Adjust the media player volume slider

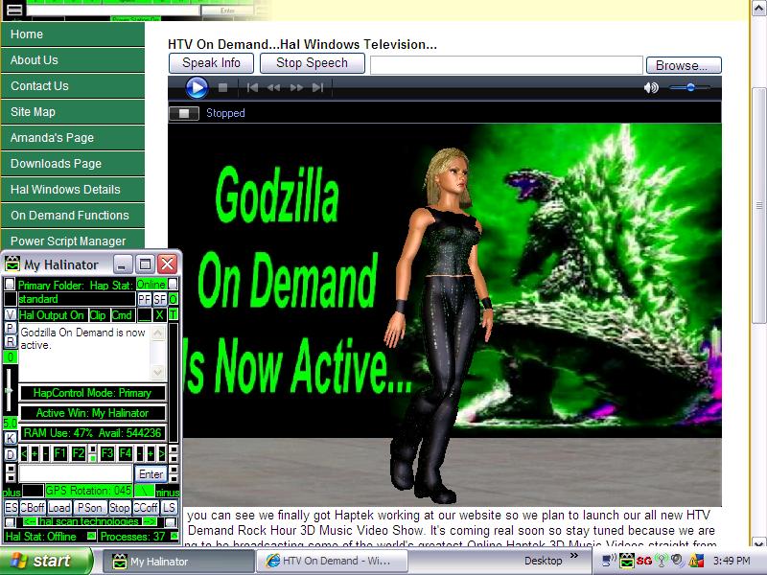[x=690, y=87]
